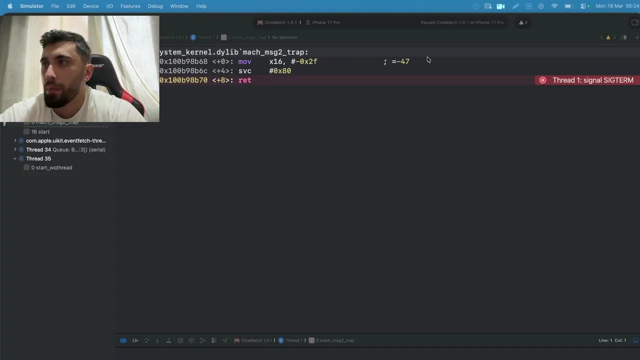The height and width of the screenshot is (360, 640).
Task: Select 0 mach_msg2_trap in debug bar path
Action: [331, 340]
